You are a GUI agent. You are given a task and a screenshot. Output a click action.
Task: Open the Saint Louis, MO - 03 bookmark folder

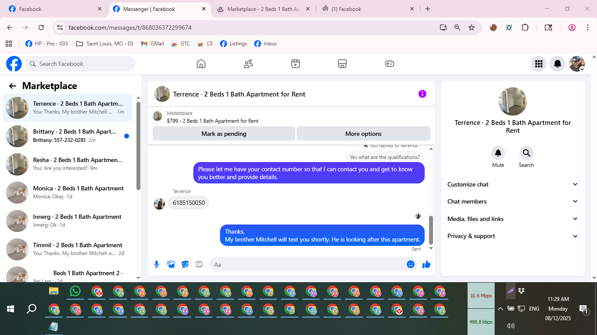tap(105, 44)
